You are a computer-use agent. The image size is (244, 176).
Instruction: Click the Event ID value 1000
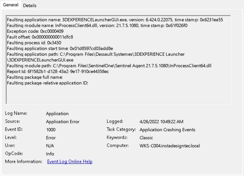tap(51, 130)
